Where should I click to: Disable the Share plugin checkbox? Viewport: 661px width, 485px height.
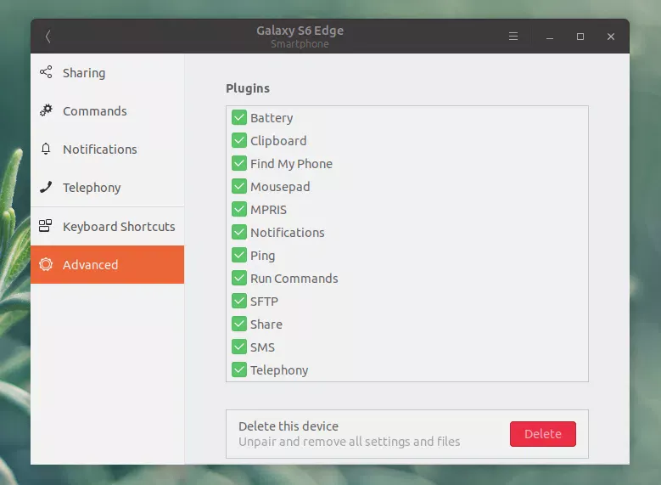tap(239, 324)
